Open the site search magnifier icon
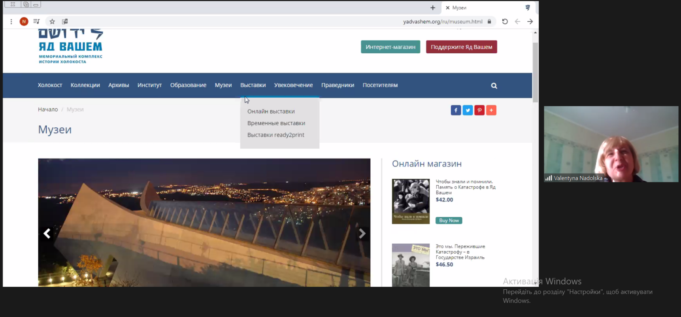The height and width of the screenshot is (317, 681). [x=494, y=86]
